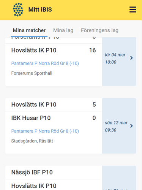Click the IBK Husar P10 team row

click(x=54, y=118)
